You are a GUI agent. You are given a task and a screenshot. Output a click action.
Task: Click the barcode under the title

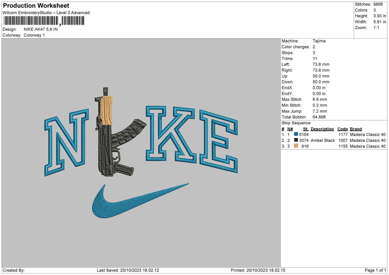coord(44,21)
